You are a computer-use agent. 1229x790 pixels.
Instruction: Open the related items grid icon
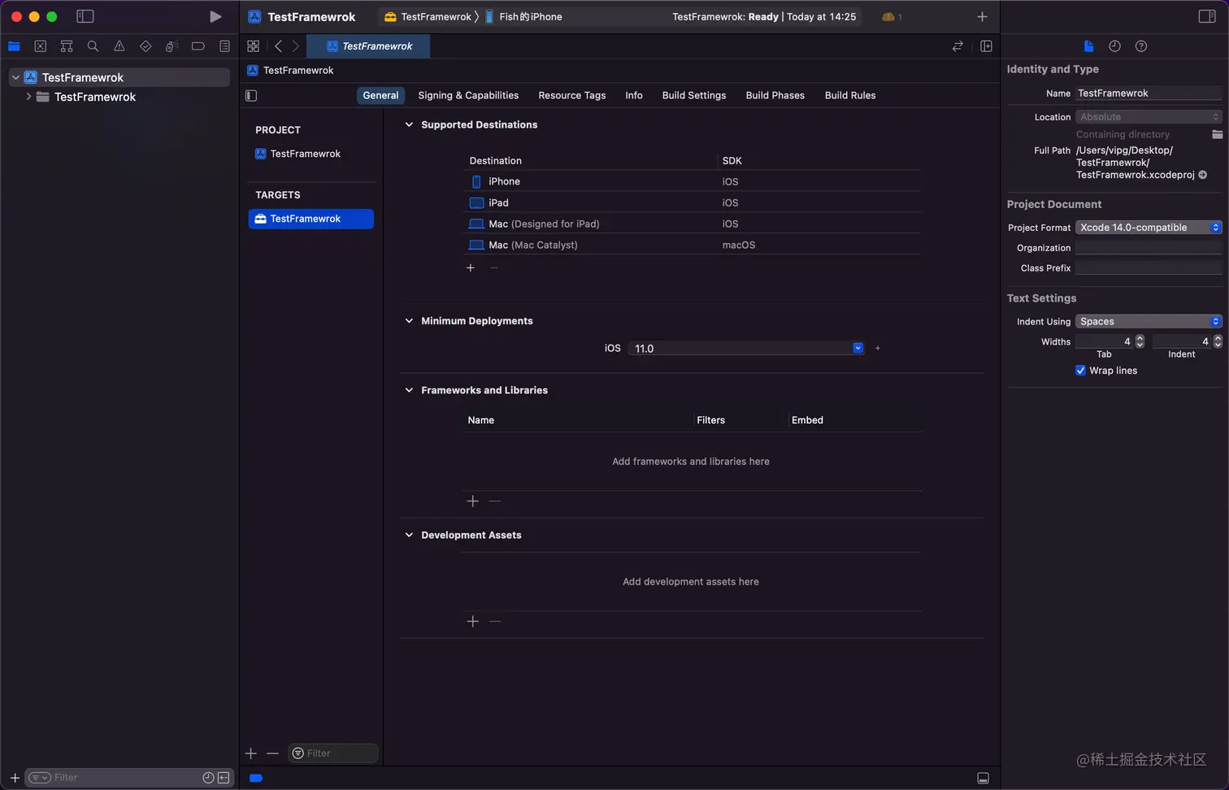coord(254,46)
